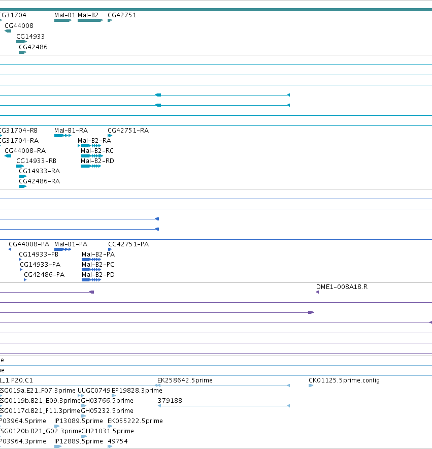This screenshot has height=449, width=432.
Task: Click the 379188 EST label
Action: tap(170, 401)
